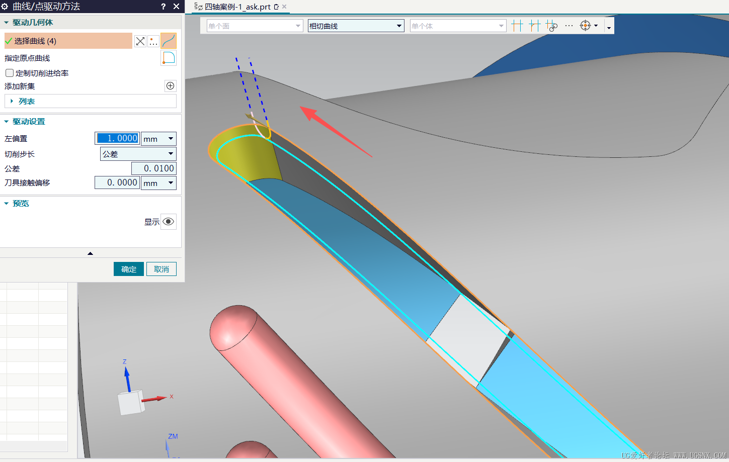
Task: Click the snap point target icon
Action: point(585,26)
